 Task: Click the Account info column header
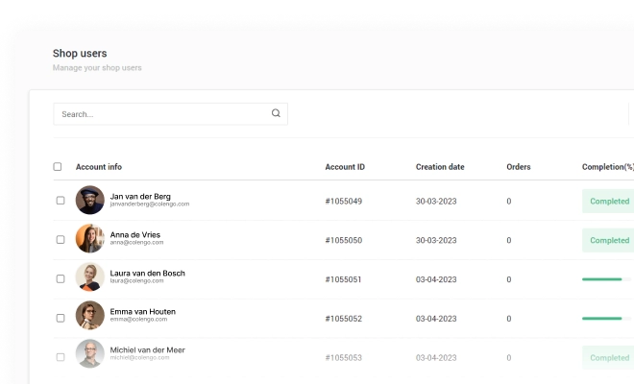pyautogui.click(x=99, y=167)
